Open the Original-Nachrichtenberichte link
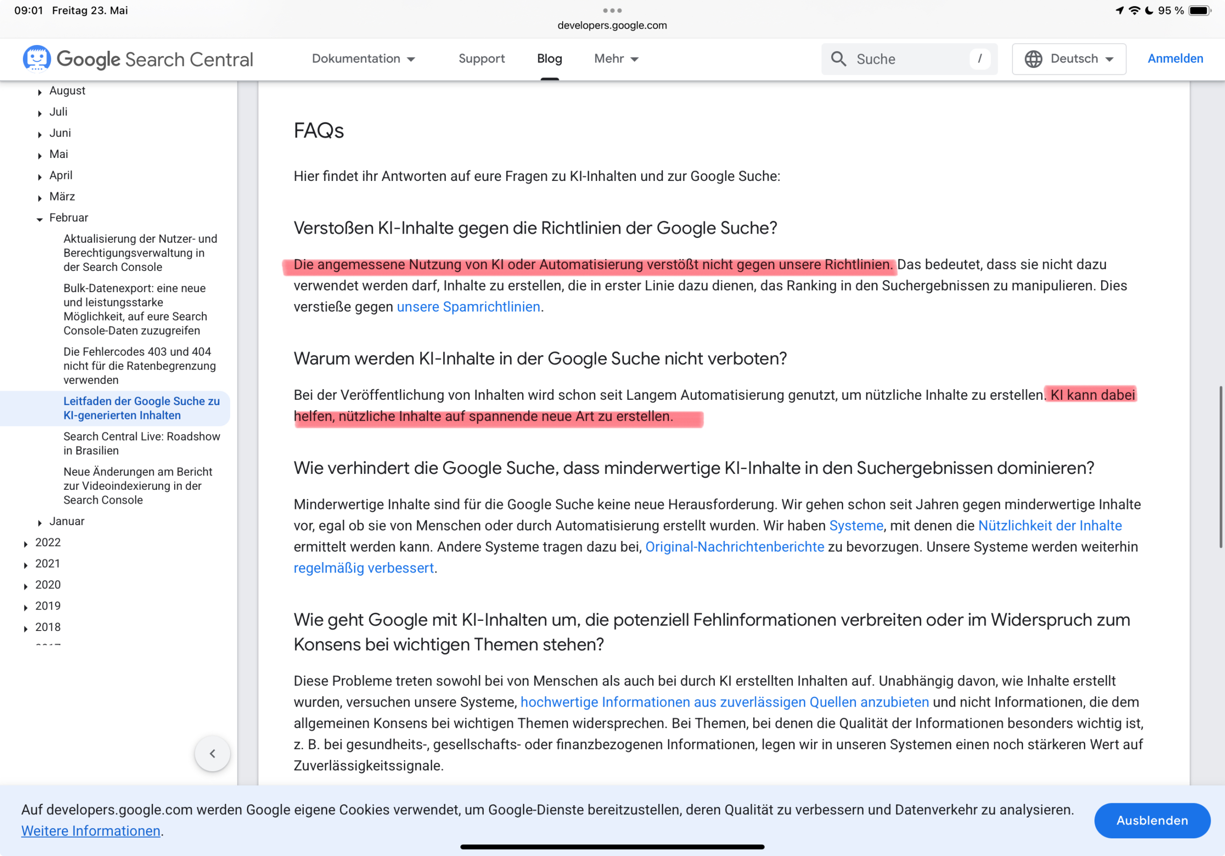Image resolution: width=1225 pixels, height=856 pixels. pos(735,547)
